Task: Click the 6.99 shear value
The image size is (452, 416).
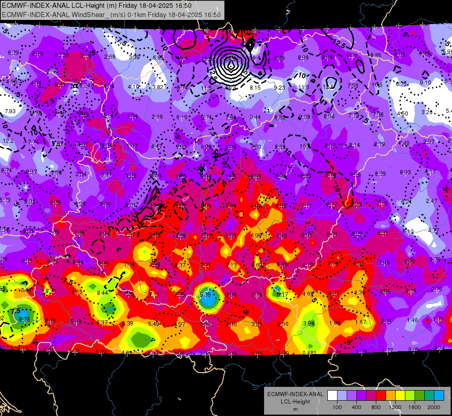Action: click(256, 236)
